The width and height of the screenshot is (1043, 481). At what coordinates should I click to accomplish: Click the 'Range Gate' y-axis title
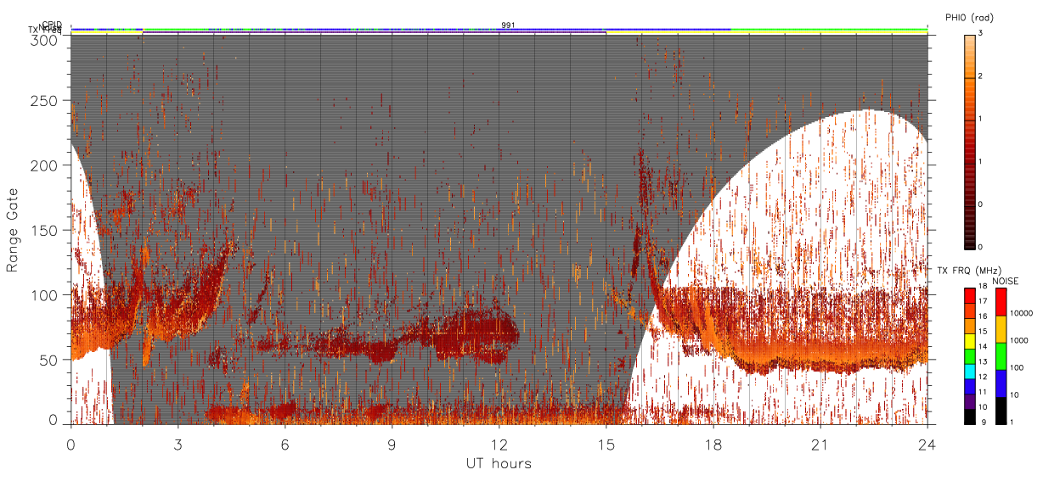click(13, 231)
